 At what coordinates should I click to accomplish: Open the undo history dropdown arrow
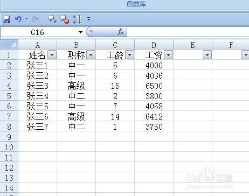tap(26, 19)
